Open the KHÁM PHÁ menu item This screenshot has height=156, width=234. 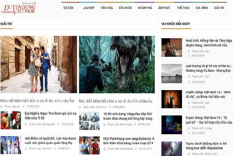coord(145,8)
